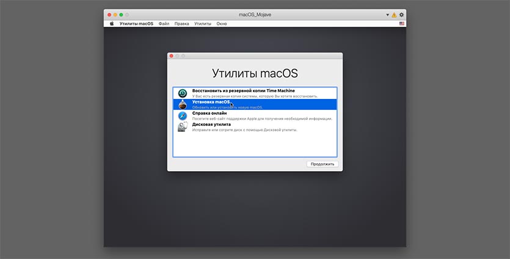Open the Apple logo menu
Image resolution: width=510 pixels, height=259 pixels.
pos(112,23)
